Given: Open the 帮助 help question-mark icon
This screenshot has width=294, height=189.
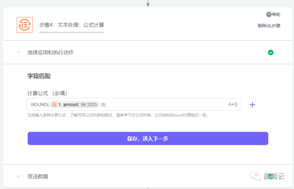Looking at the screenshot, I should pyautogui.click(x=269, y=14).
